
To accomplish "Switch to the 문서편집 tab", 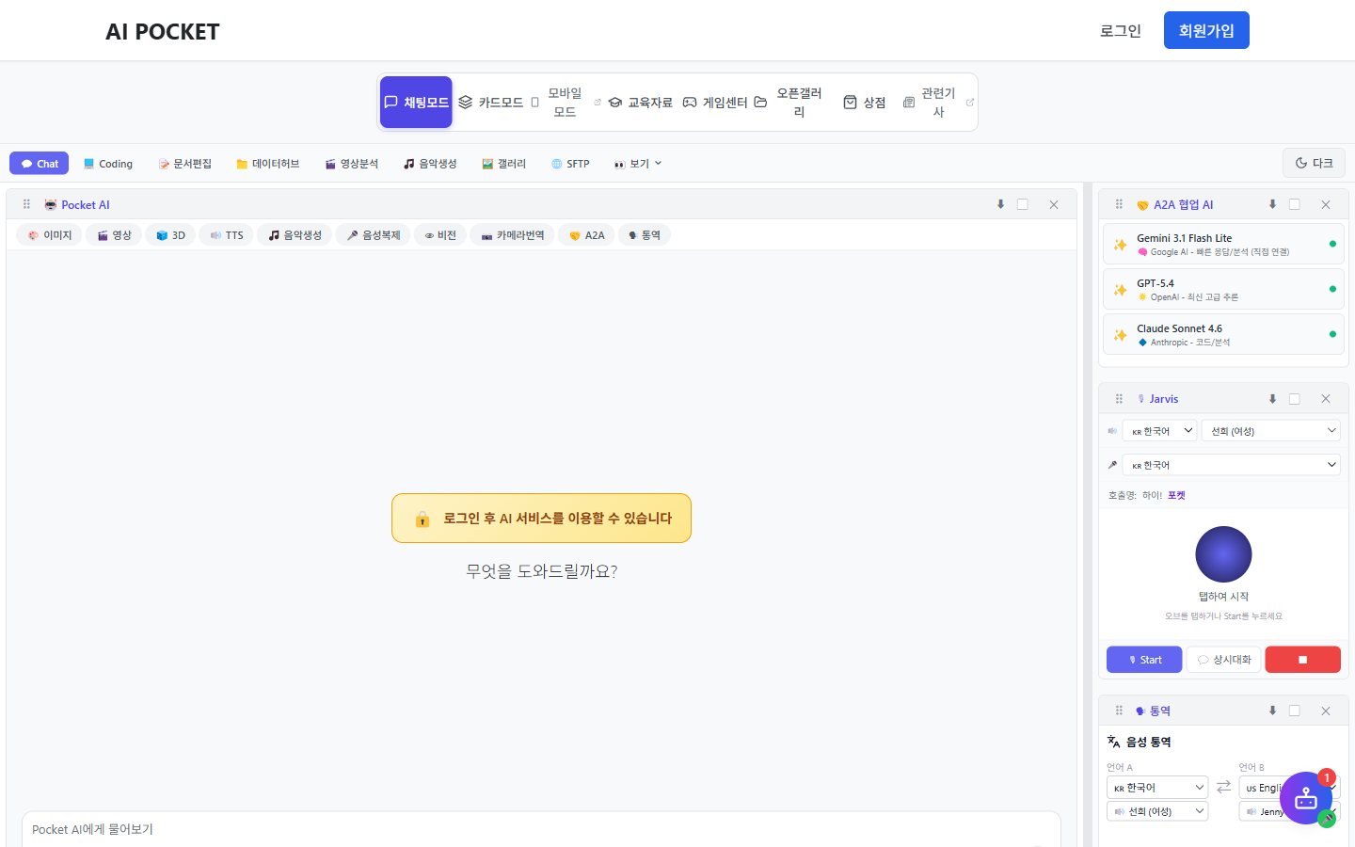I will [185, 164].
